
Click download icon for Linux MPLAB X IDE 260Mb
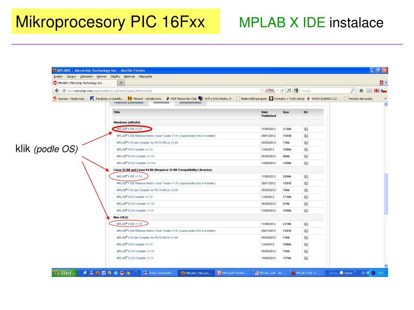[x=306, y=177]
